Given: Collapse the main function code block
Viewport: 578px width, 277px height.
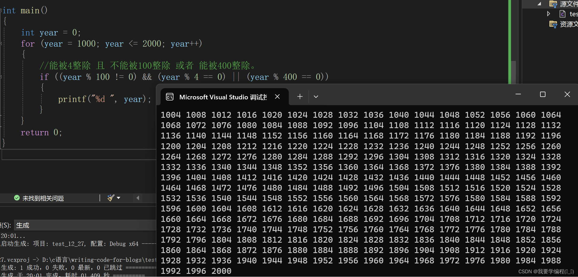Looking at the screenshot, I should [x=1, y=11].
